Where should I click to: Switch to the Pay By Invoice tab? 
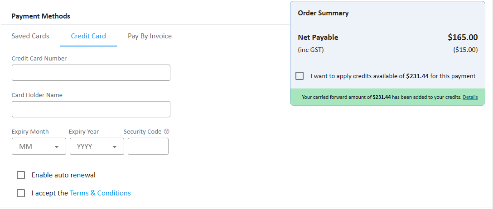150,36
